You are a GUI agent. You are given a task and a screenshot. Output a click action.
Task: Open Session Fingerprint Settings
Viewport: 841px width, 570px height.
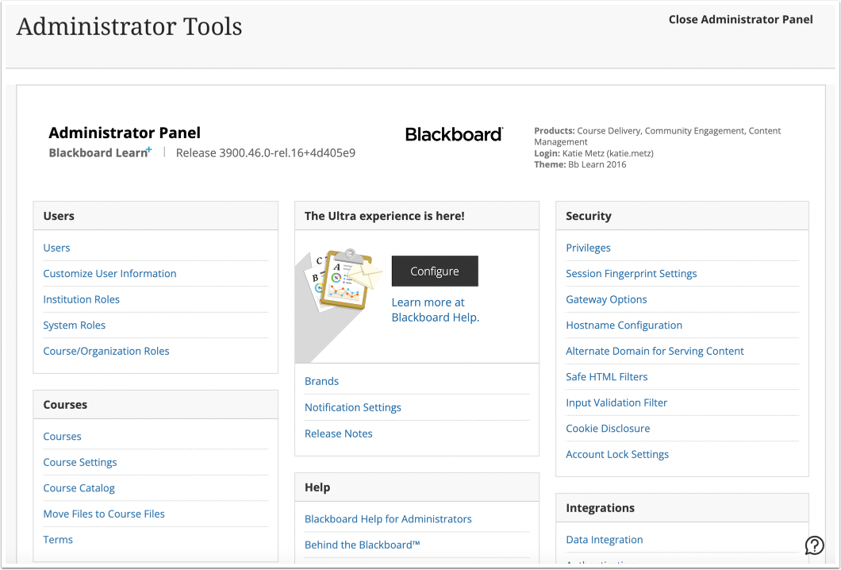[x=631, y=273]
